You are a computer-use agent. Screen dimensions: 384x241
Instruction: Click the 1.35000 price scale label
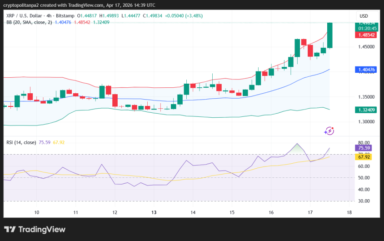click(x=366, y=97)
